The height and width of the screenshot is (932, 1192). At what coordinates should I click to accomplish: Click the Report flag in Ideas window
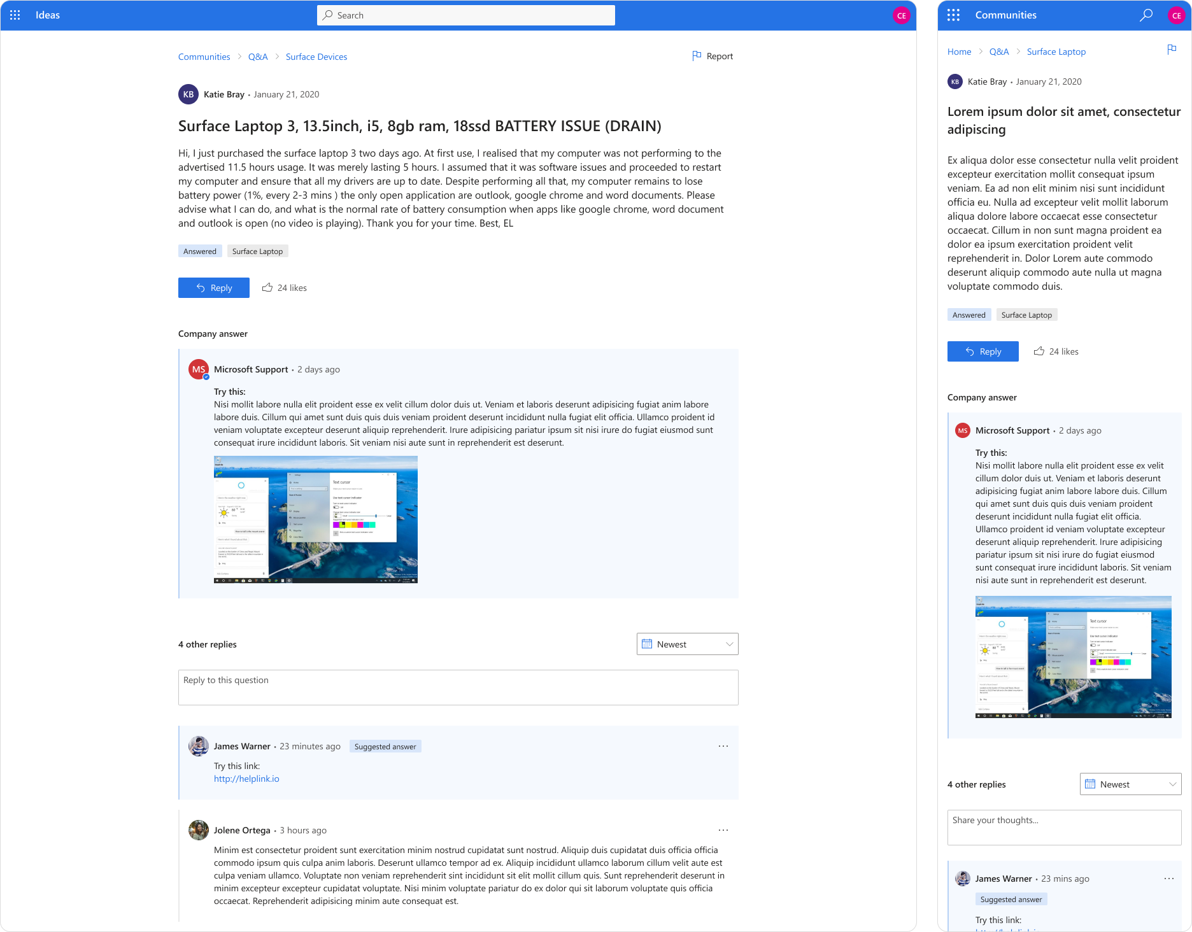click(713, 56)
